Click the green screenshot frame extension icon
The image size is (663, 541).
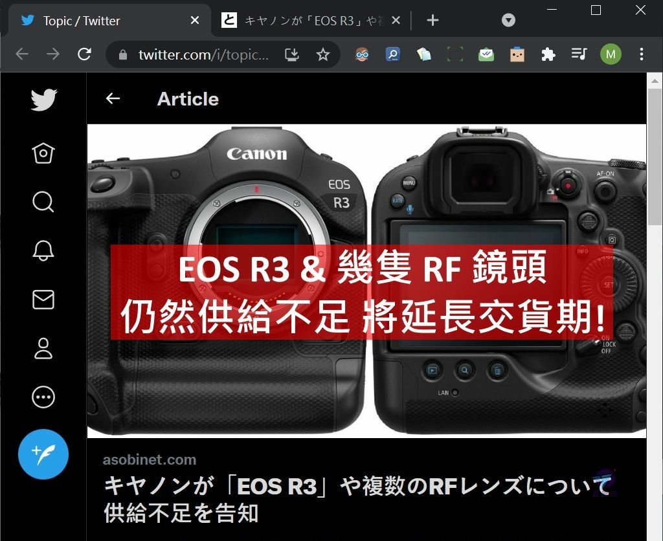pos(455,54)
